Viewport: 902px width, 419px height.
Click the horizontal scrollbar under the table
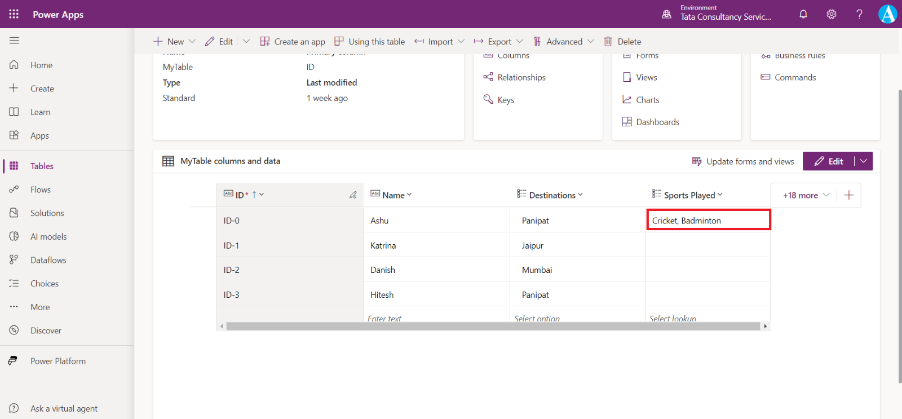[x=493, y=327]
